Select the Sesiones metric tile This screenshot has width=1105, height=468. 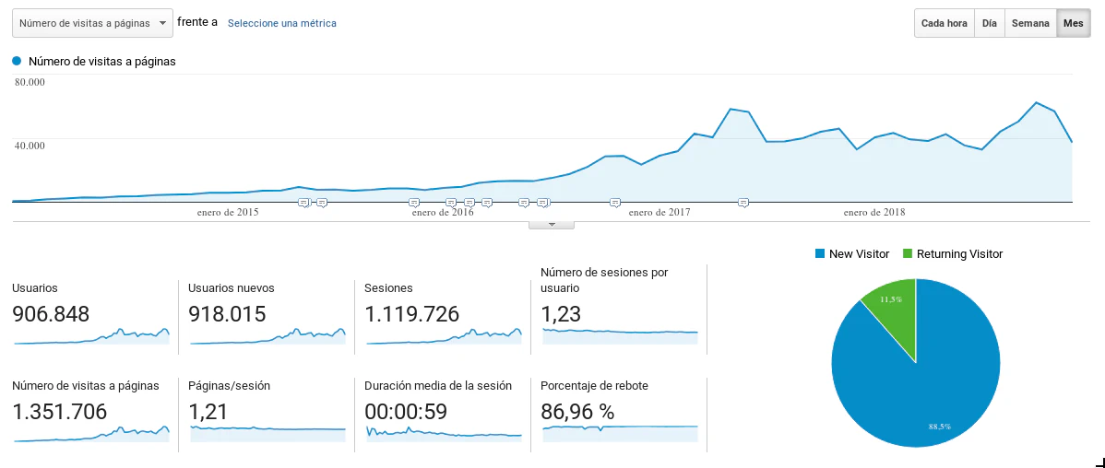pos(442,313)
